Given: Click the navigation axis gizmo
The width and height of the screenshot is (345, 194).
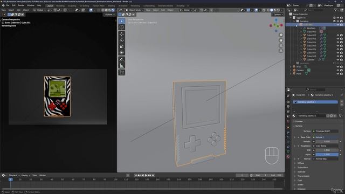Looking at the screenshot, I should point(276,25).
